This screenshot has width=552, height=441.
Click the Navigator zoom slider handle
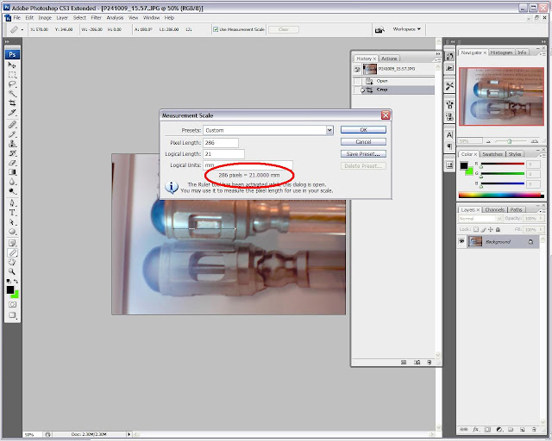[x=510, y=141]
